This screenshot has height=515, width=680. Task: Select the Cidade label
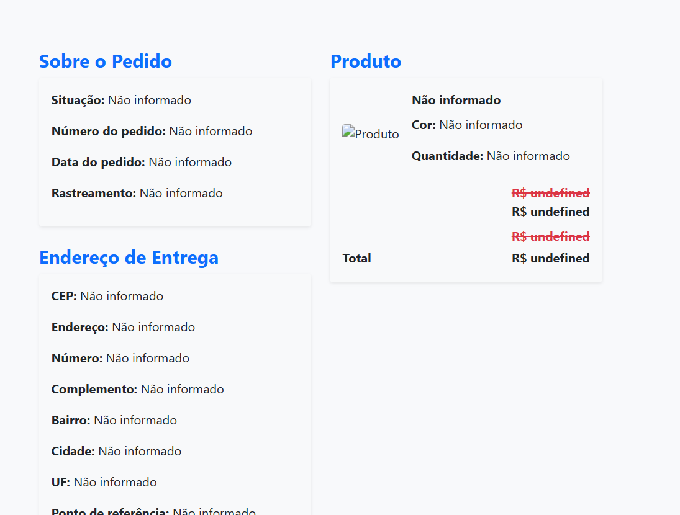73,451
